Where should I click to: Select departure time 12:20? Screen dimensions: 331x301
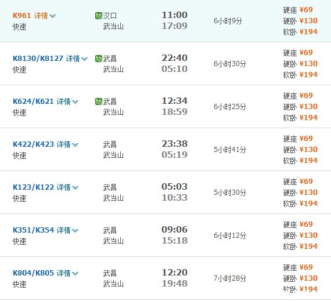pyautogui.click(x=175, y=272)
